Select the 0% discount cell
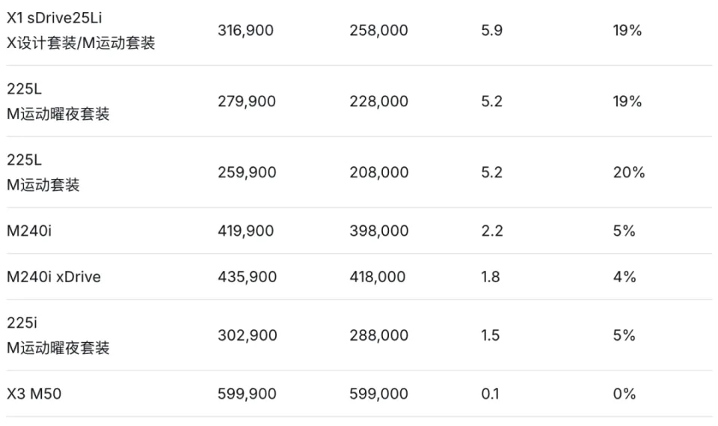The width and height of the screenshot is (718, 426). [625, 394]
